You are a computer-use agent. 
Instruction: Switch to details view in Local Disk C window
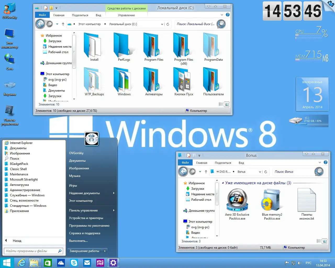[221, 104]
